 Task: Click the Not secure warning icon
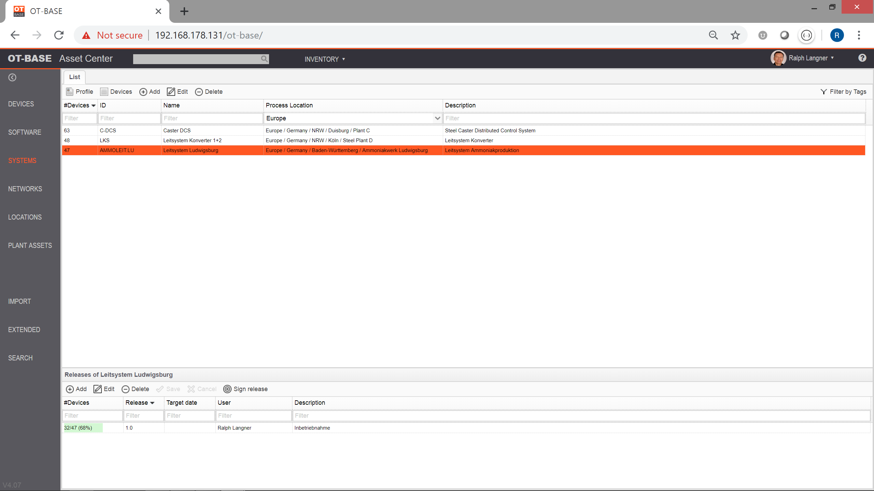click(x=86, y=35)
